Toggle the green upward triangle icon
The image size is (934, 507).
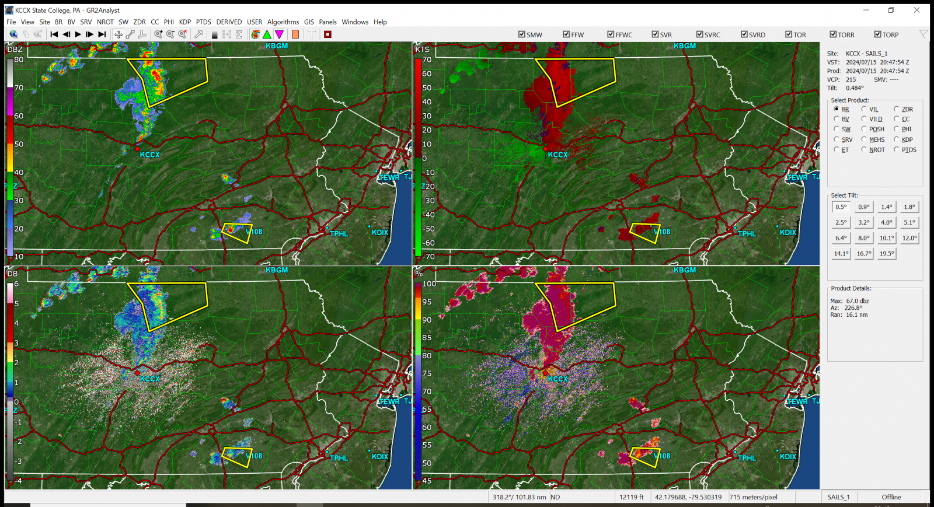tap(267, 34)
